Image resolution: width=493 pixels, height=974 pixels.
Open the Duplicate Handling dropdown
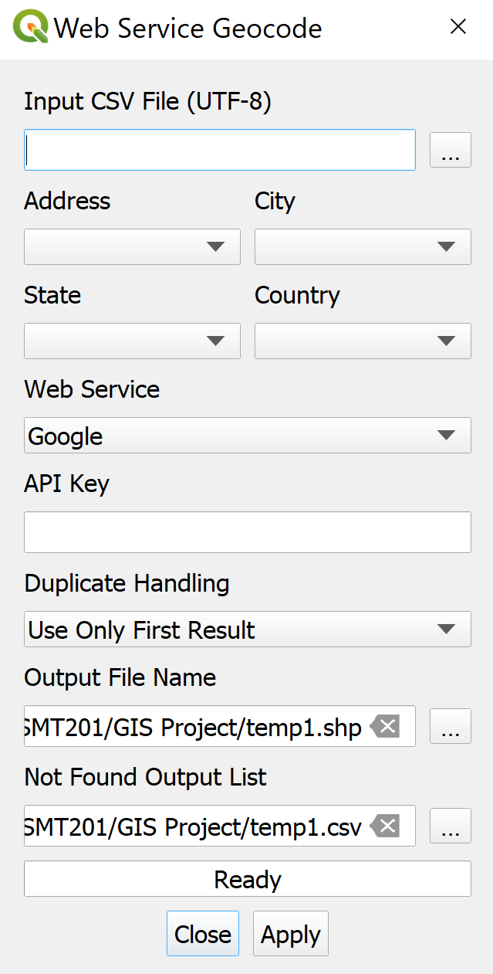point(247,630)
